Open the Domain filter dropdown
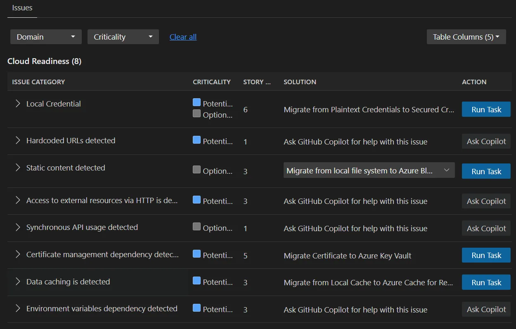516x329 pixels. [x=45, y=37]
